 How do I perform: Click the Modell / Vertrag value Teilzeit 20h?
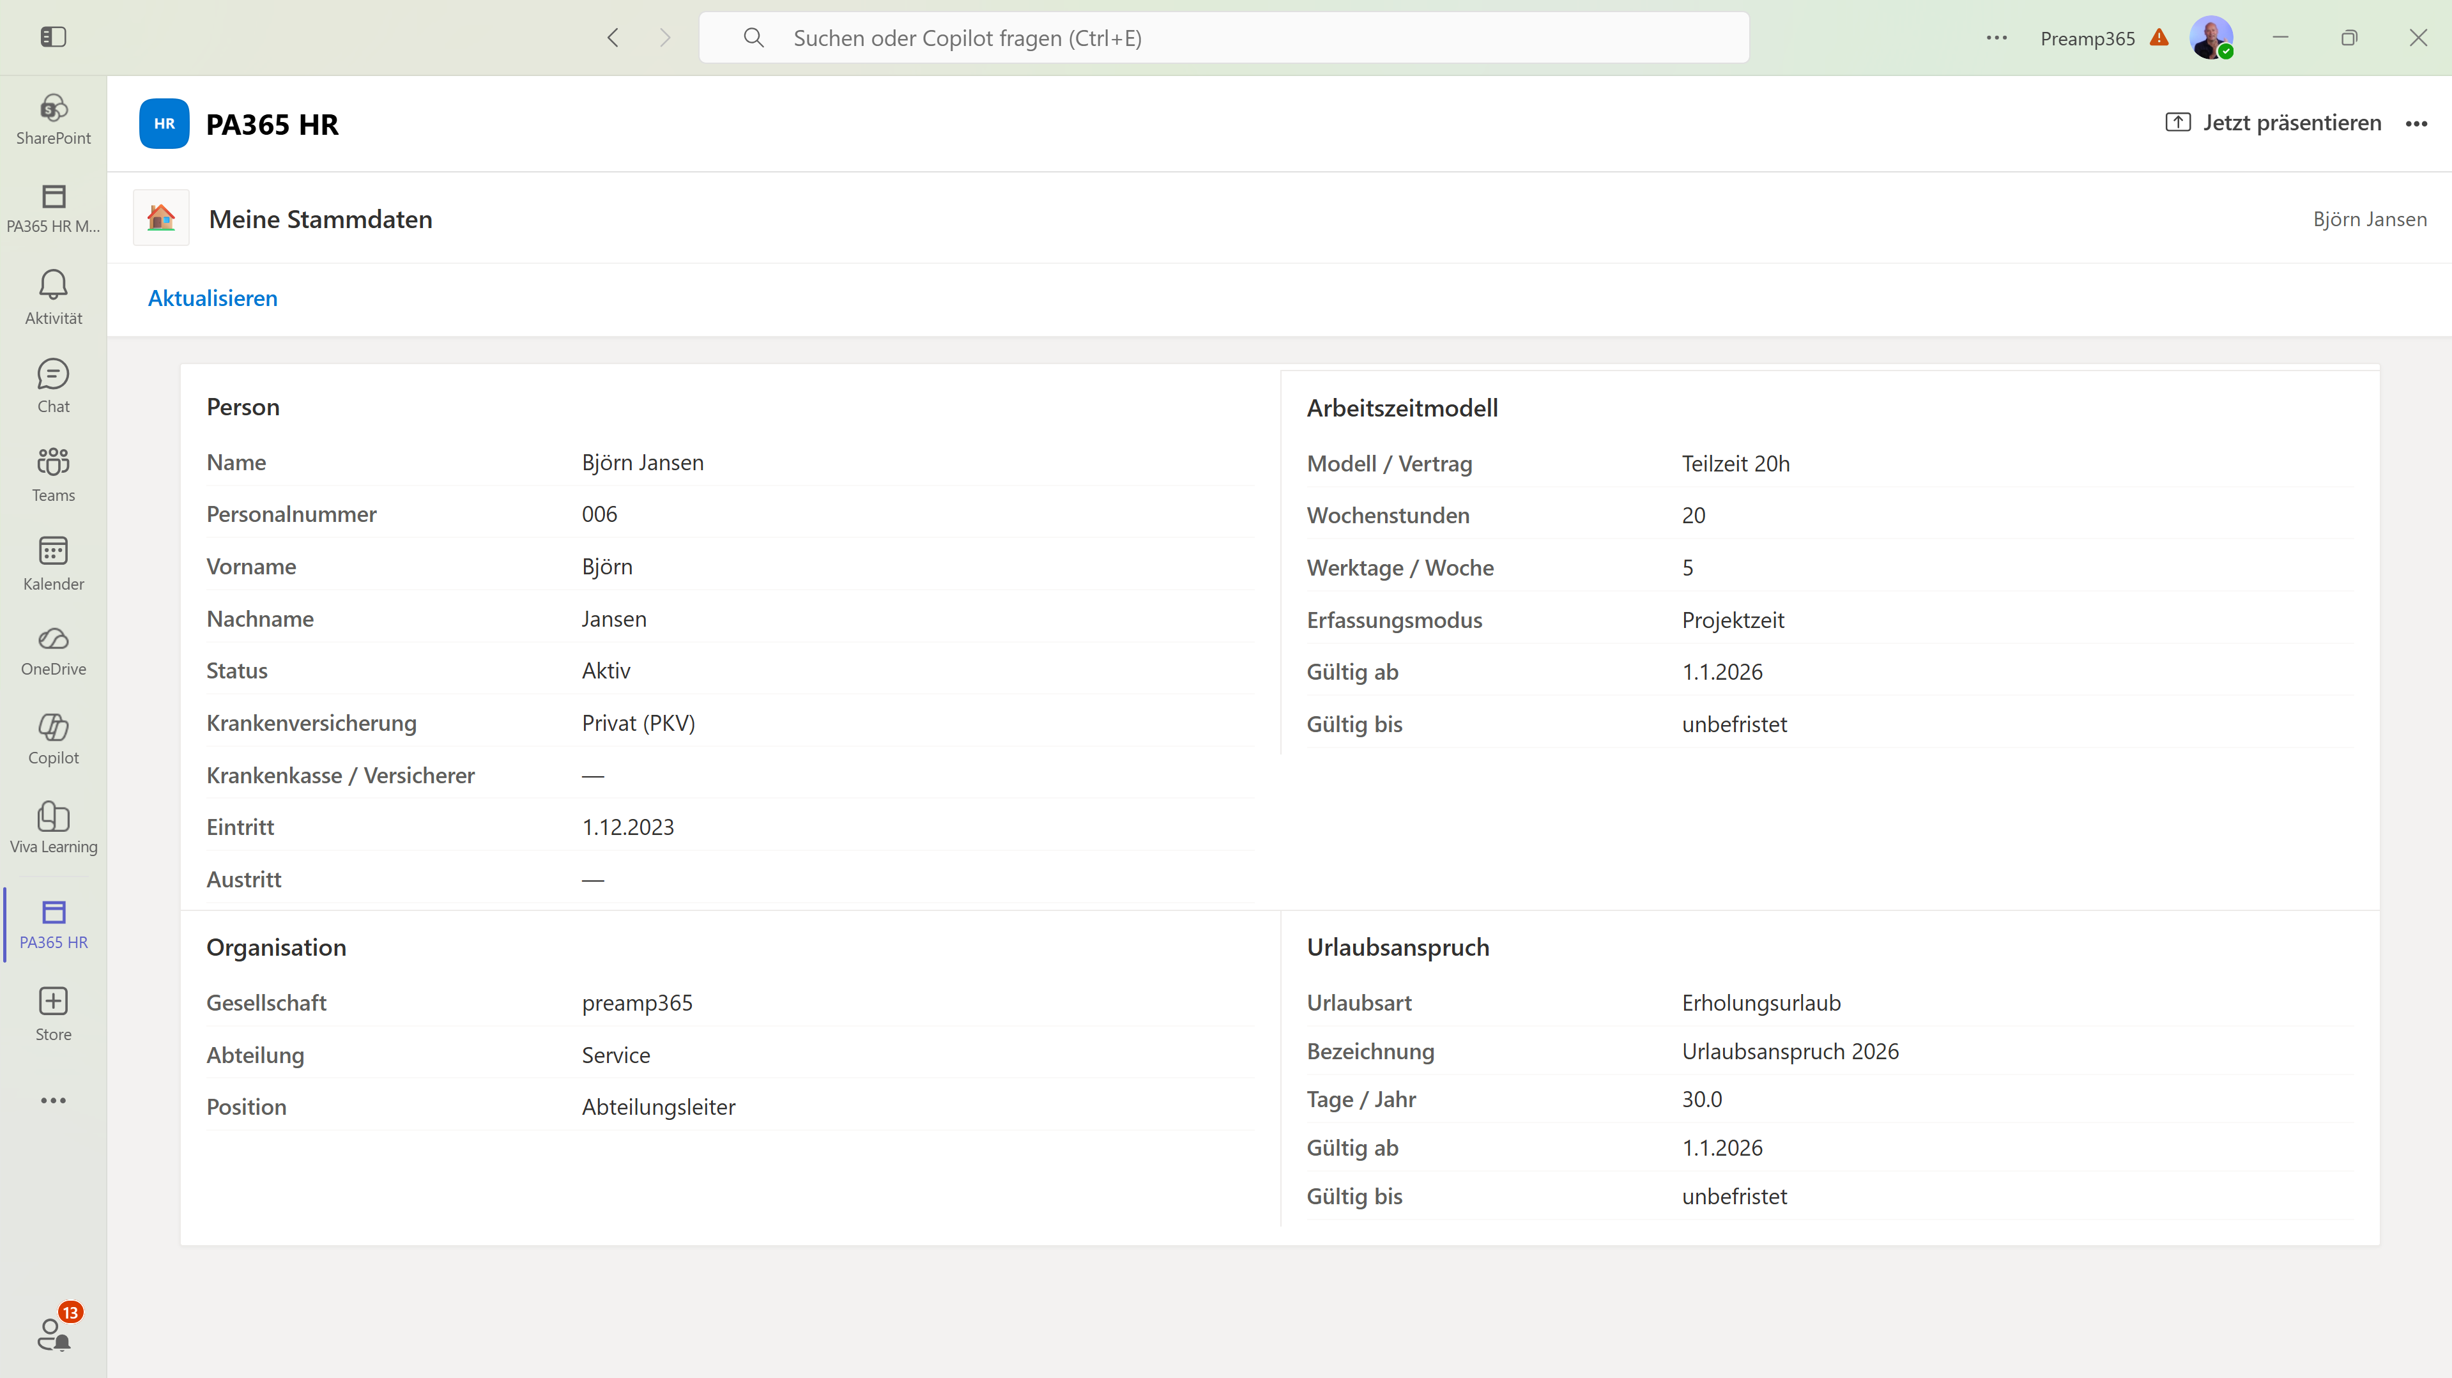1735,463
